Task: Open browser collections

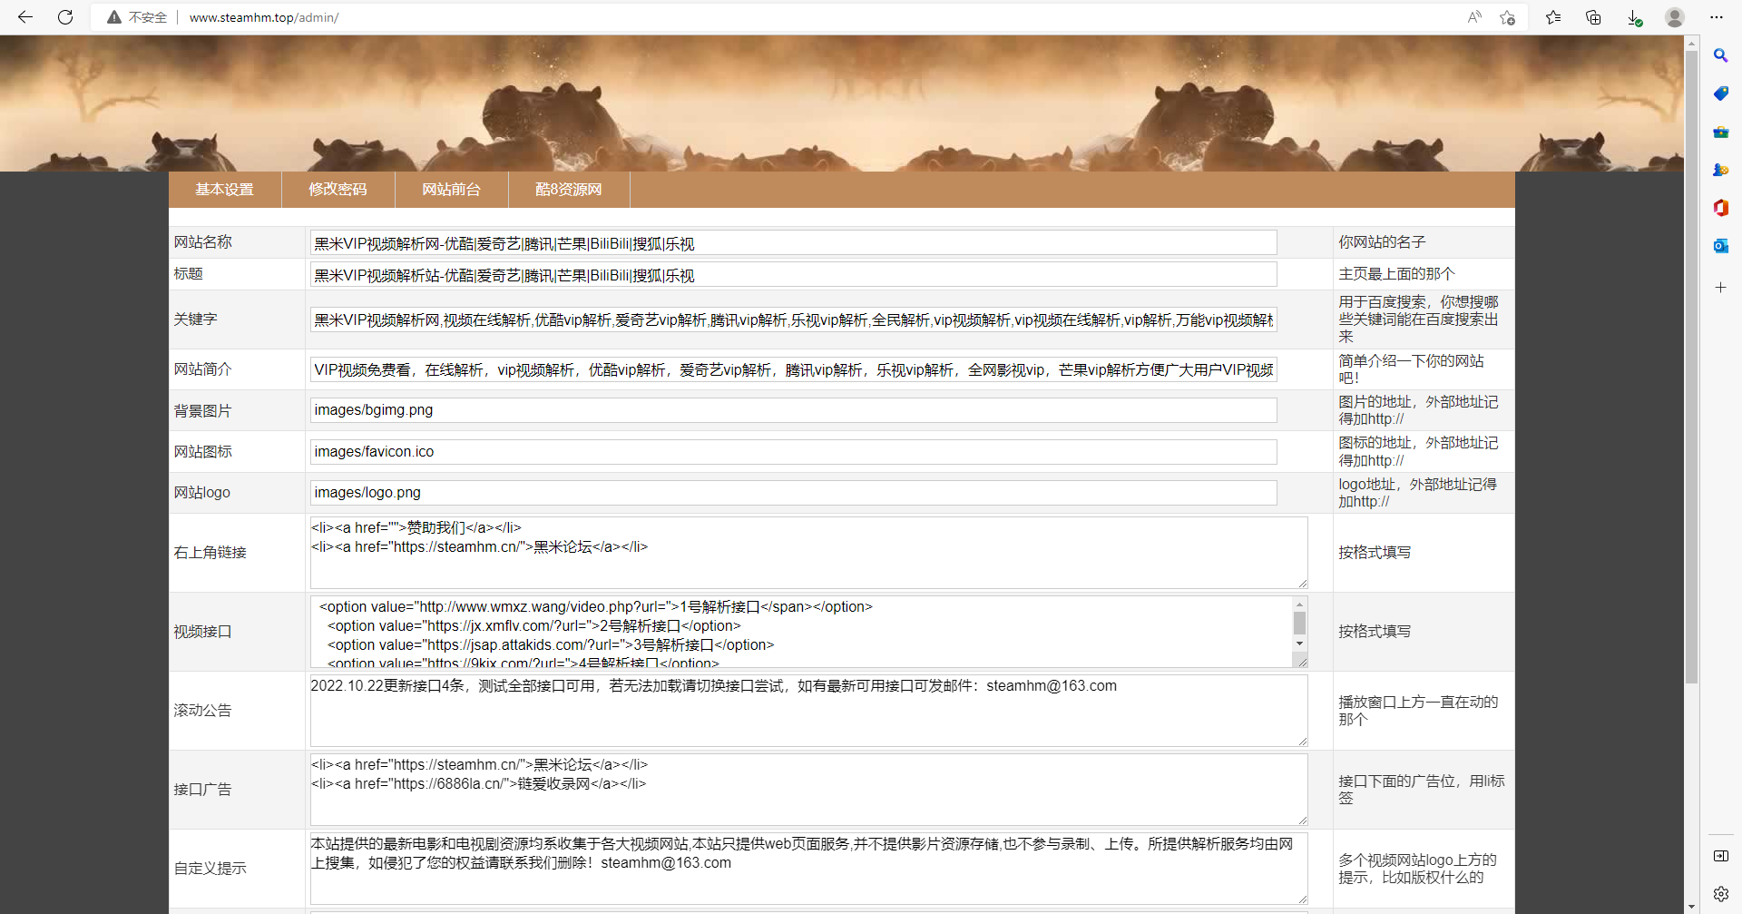Action: click(x=1593, y=17)
